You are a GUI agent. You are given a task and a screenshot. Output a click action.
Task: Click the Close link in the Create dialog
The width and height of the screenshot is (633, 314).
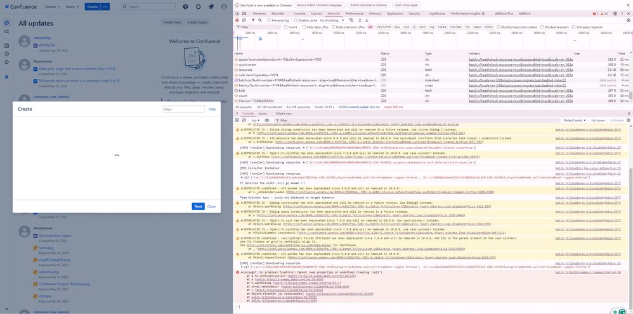point(212,206)
